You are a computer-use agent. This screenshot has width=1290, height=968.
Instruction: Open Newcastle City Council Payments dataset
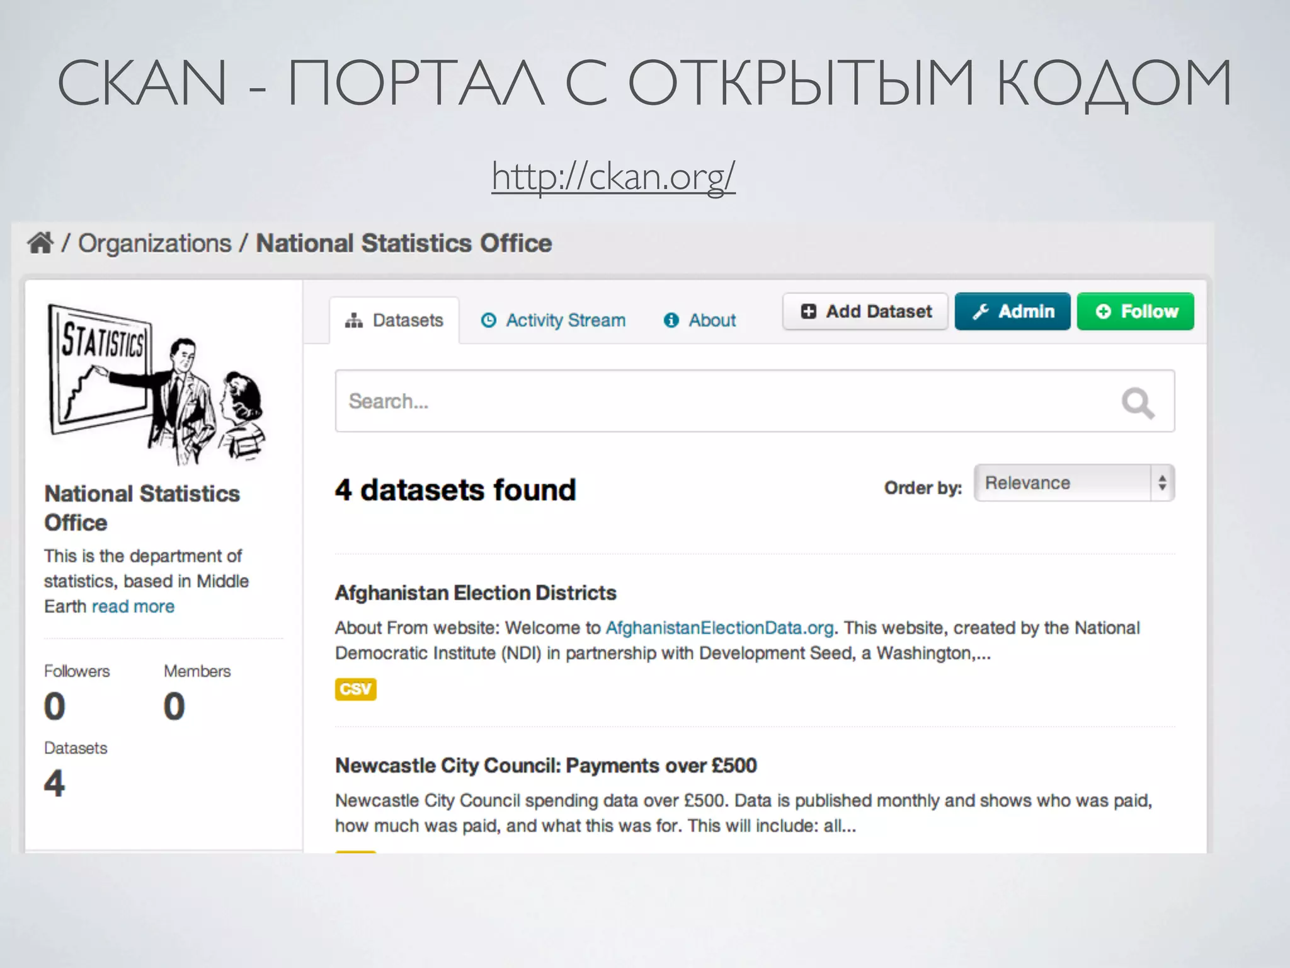point(545,765)
